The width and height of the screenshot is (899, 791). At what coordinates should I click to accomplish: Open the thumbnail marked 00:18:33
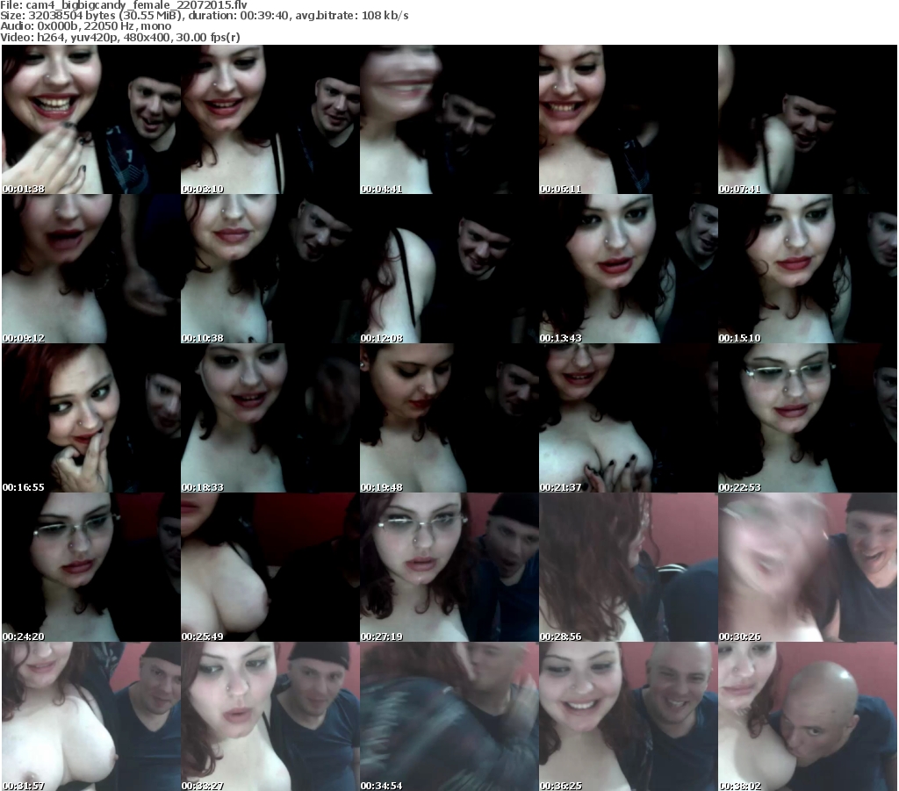pos(270,418)
